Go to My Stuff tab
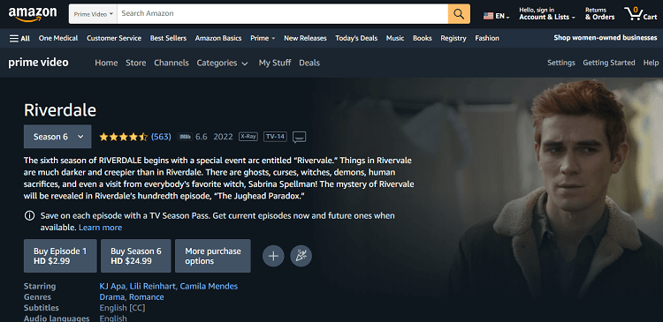 [x=275, y=63]
